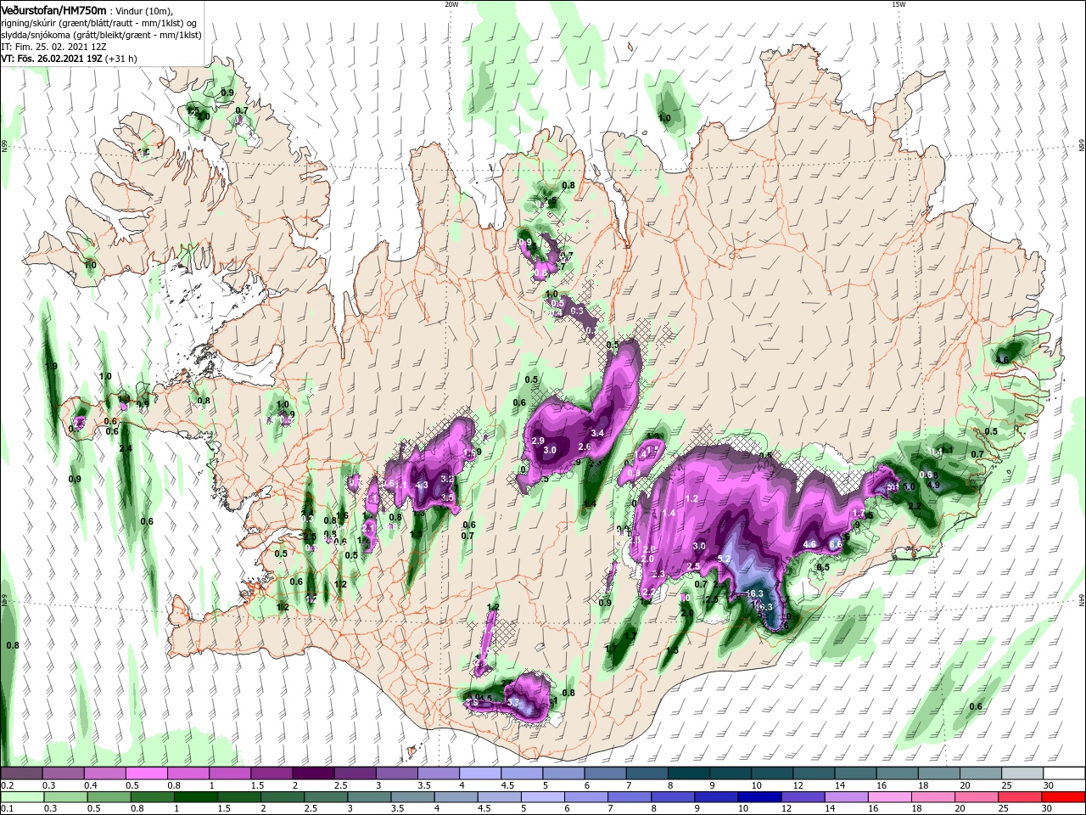Click the '2.4' value off the west coast
1086x815 pixels.
126,448
